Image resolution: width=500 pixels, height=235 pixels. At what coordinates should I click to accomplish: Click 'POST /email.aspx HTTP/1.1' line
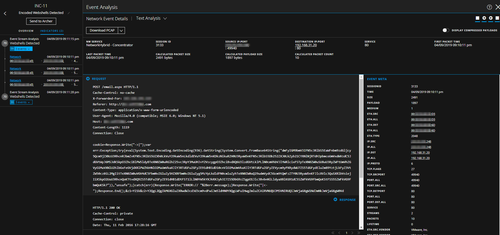(115, 87)
